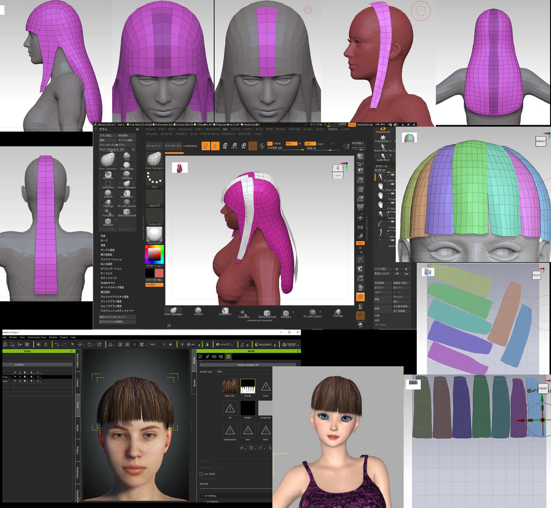Toggle the RGB channel button
This screenshot has height=508, width=551.
tap(291, 144)
